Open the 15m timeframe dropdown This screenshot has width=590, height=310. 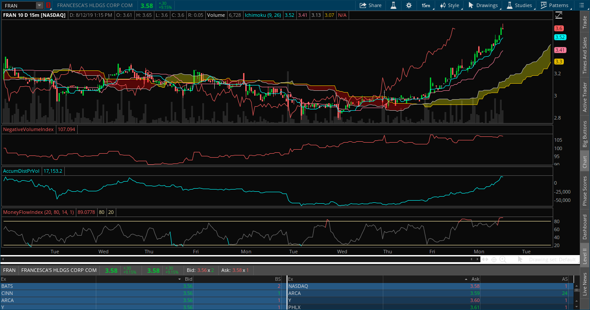tap(425, 5)
